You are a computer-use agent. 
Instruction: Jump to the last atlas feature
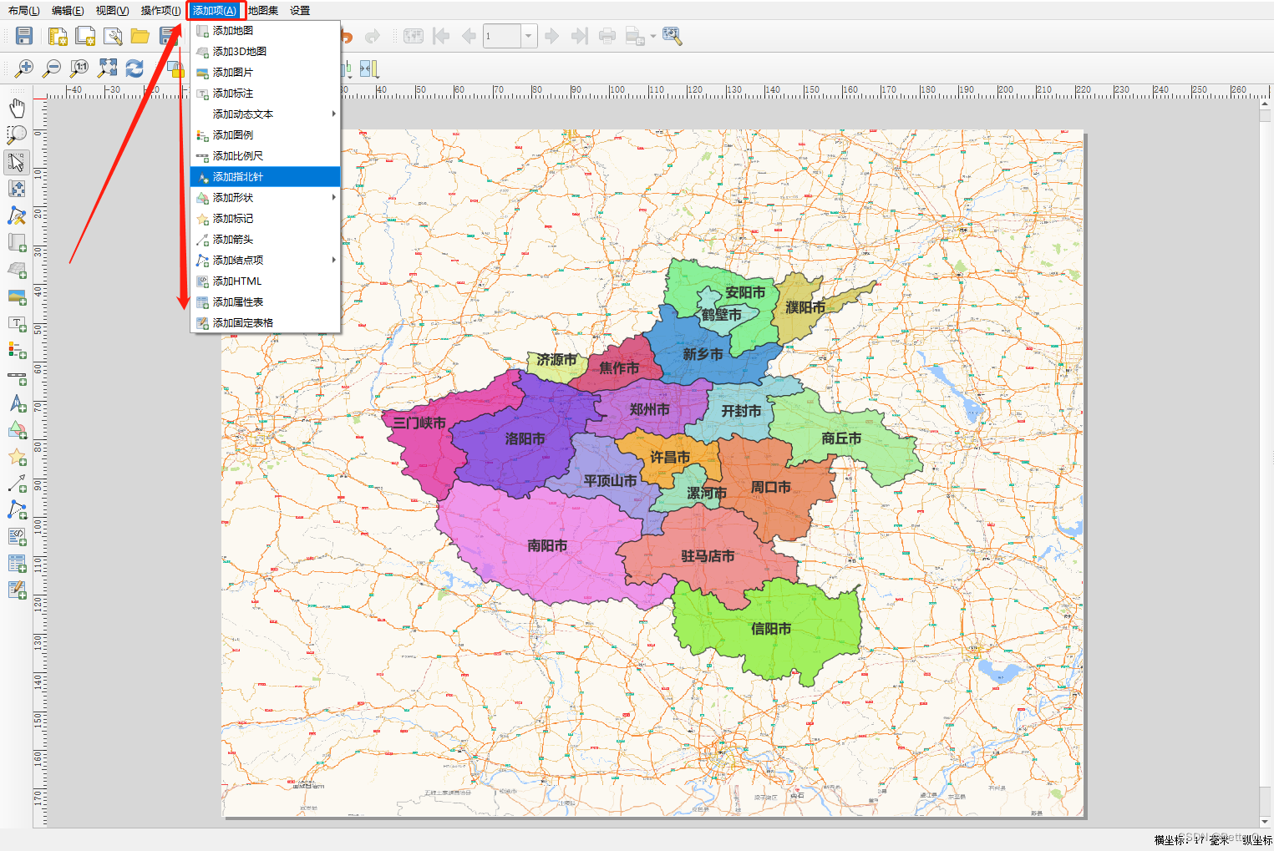point(579,36)
